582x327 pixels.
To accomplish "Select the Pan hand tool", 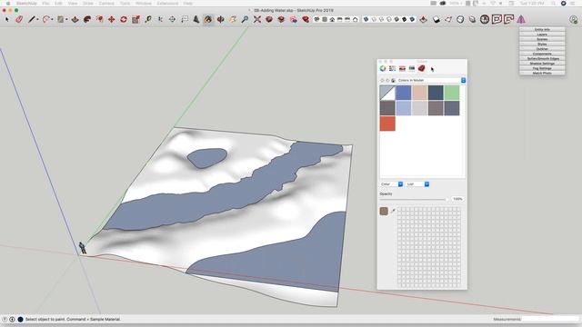I will pos(233,19).
